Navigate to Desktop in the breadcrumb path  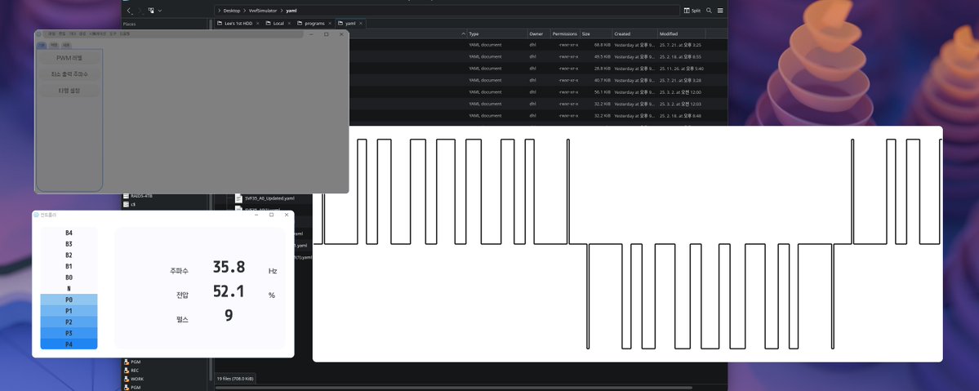[x=232, y=11]
